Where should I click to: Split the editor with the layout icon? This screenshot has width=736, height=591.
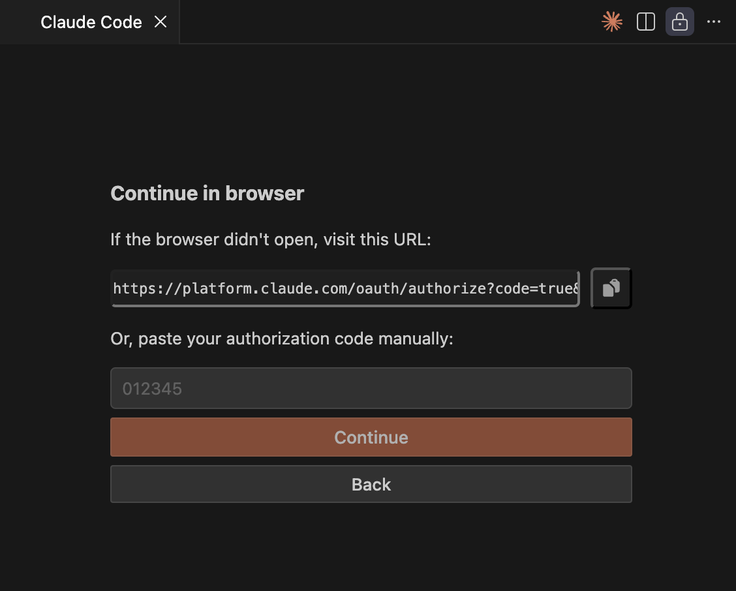[645, 22]
